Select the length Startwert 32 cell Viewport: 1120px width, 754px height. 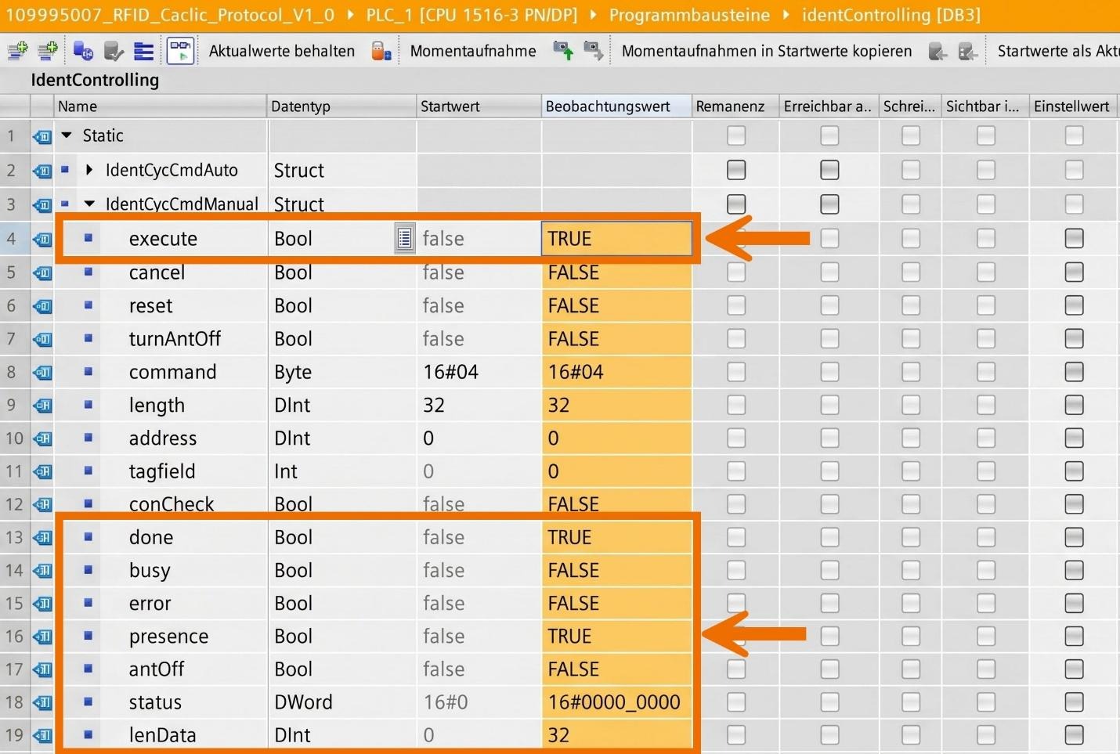pyautogui.click(x=479, y=405)
